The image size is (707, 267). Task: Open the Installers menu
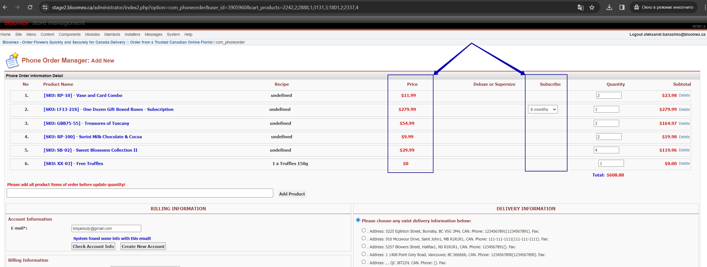pos(132,34)
